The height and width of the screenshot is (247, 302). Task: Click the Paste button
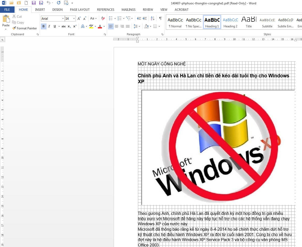(x=6, y=22)
